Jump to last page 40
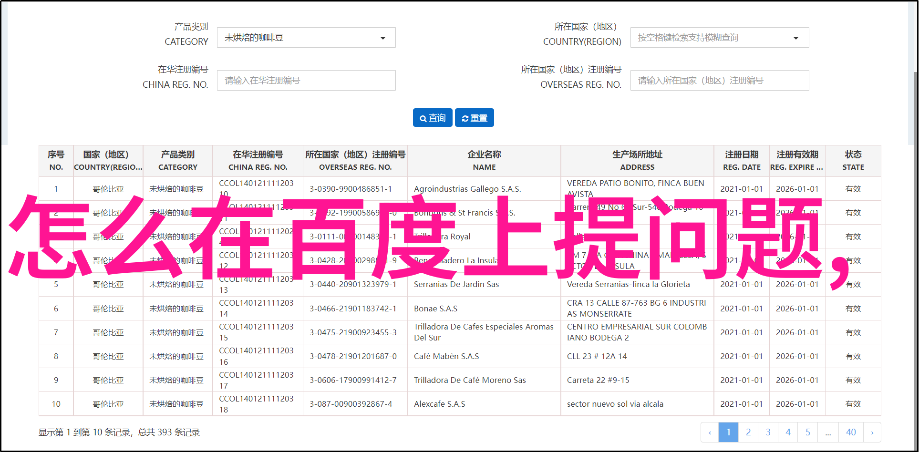The image size is (919, 453). pos(851,432)
